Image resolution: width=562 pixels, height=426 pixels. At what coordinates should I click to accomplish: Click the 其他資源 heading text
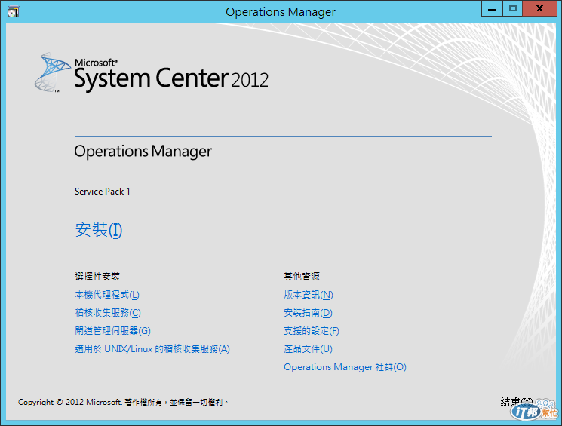302,277
